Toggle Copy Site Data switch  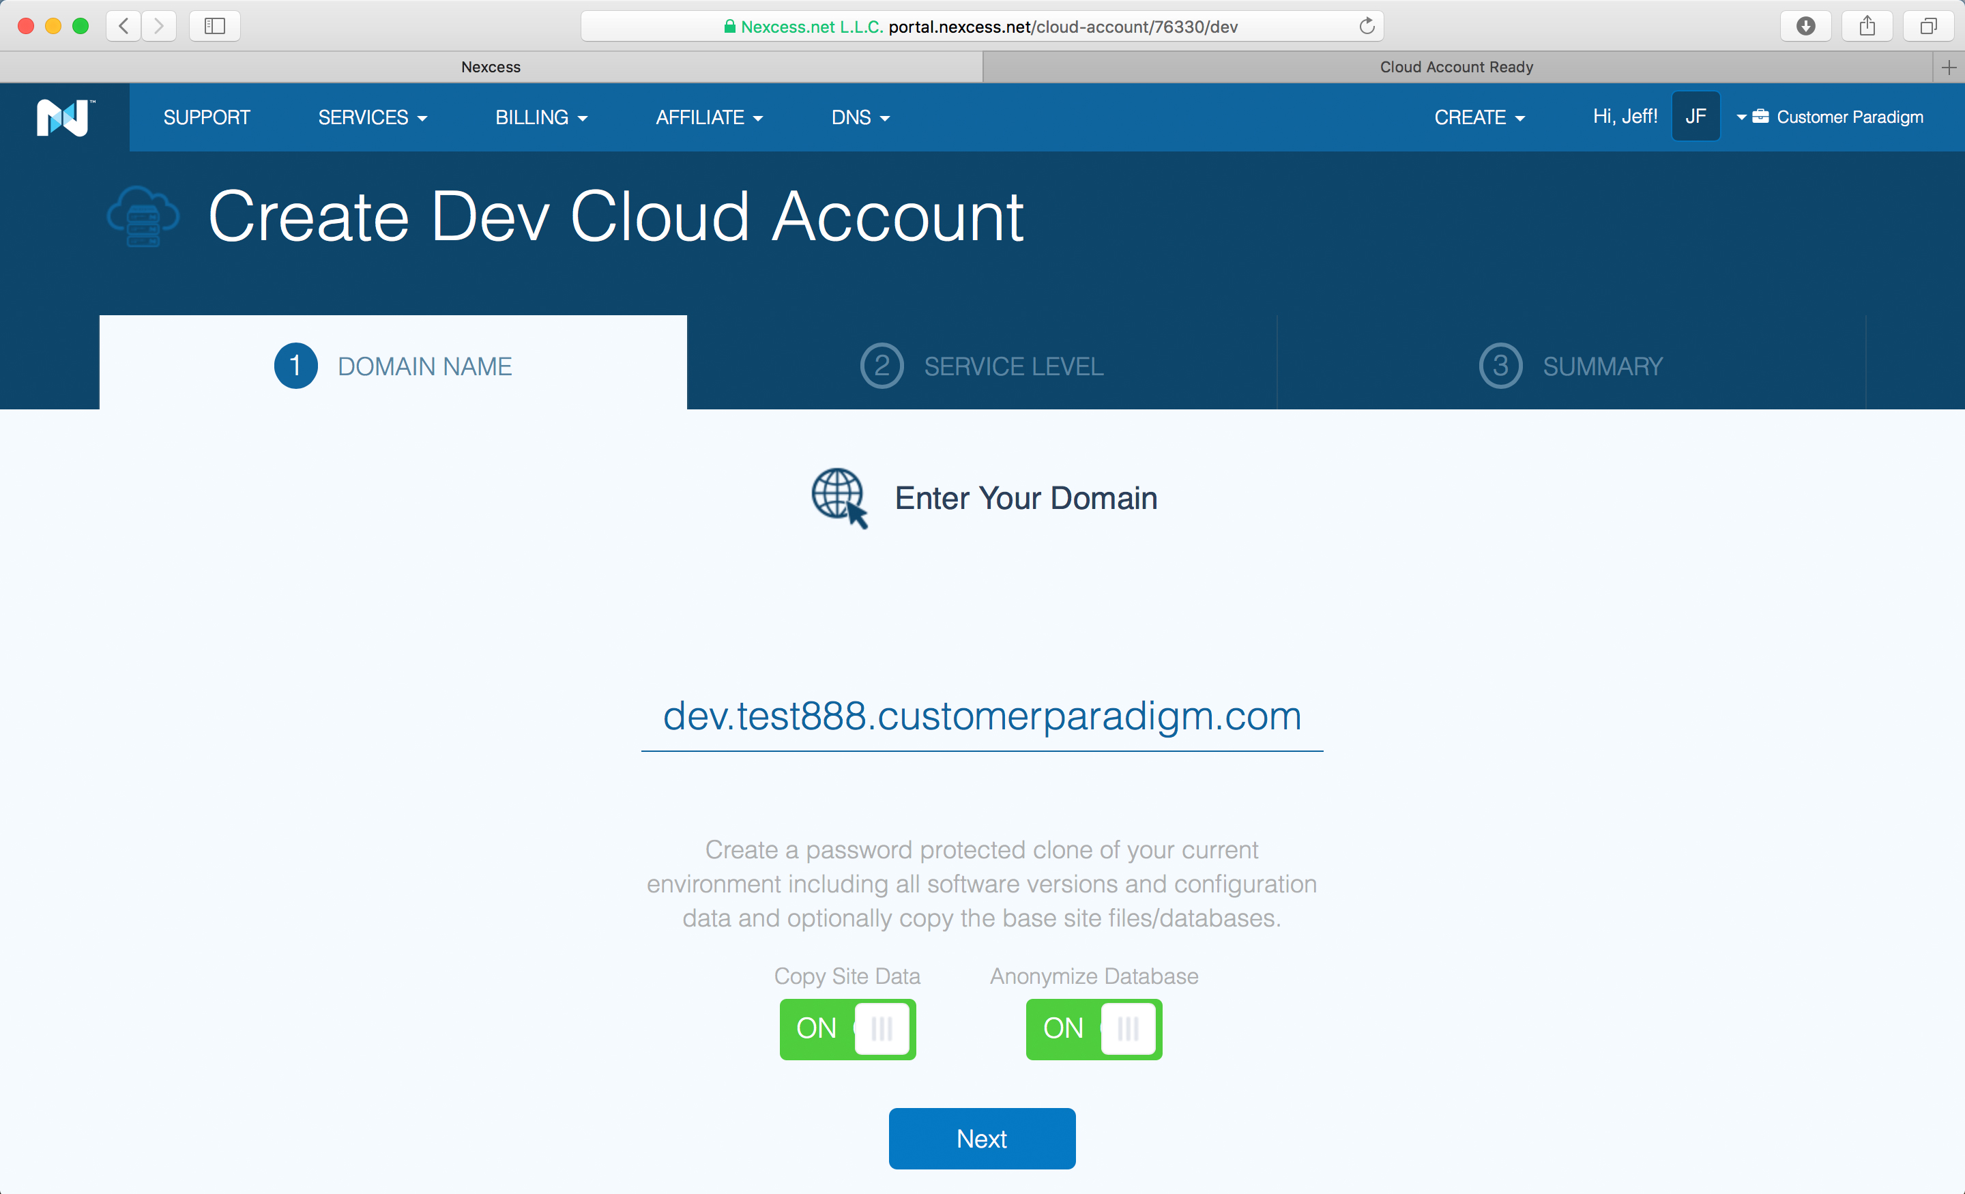pyautogui.click(x=847, y=1029)
